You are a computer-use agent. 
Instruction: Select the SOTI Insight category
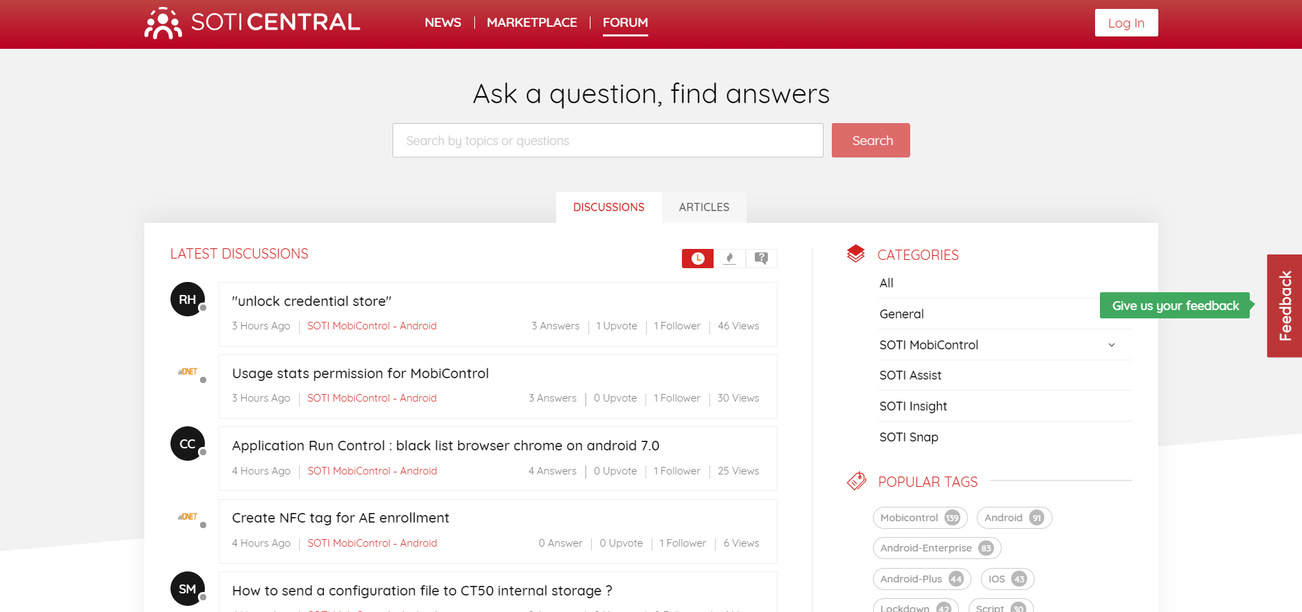pyautogui.click(x=913, y=406)
